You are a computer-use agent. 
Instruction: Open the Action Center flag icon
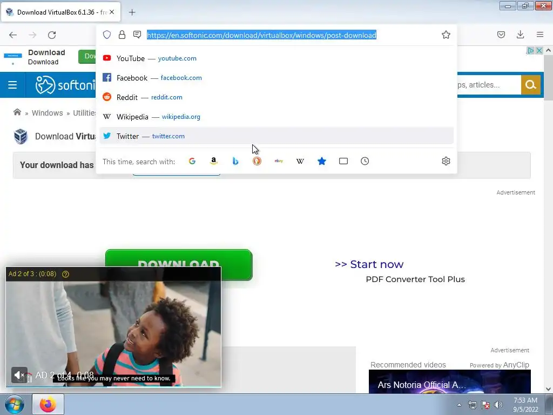click(x=485, y=405)
